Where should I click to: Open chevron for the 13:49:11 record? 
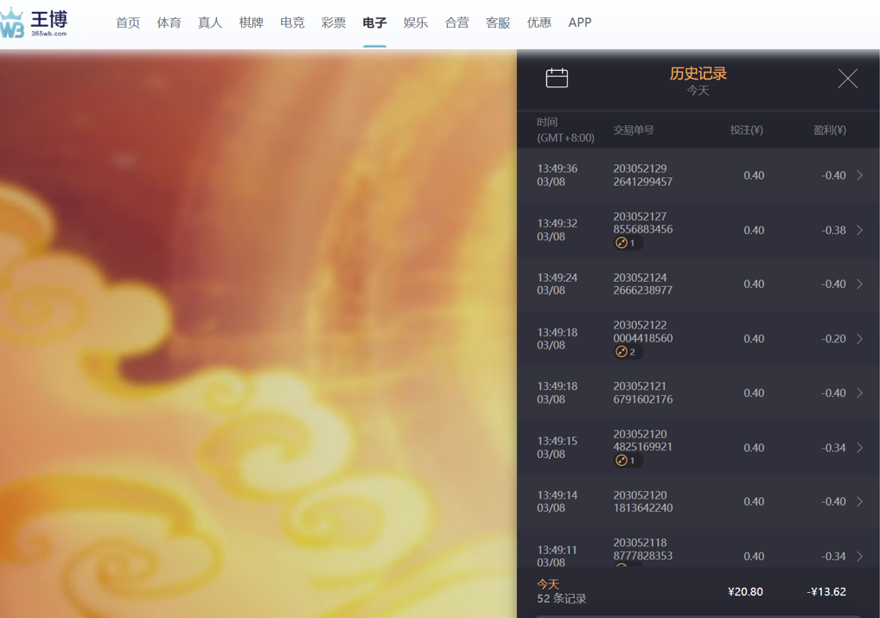[859, 556]
